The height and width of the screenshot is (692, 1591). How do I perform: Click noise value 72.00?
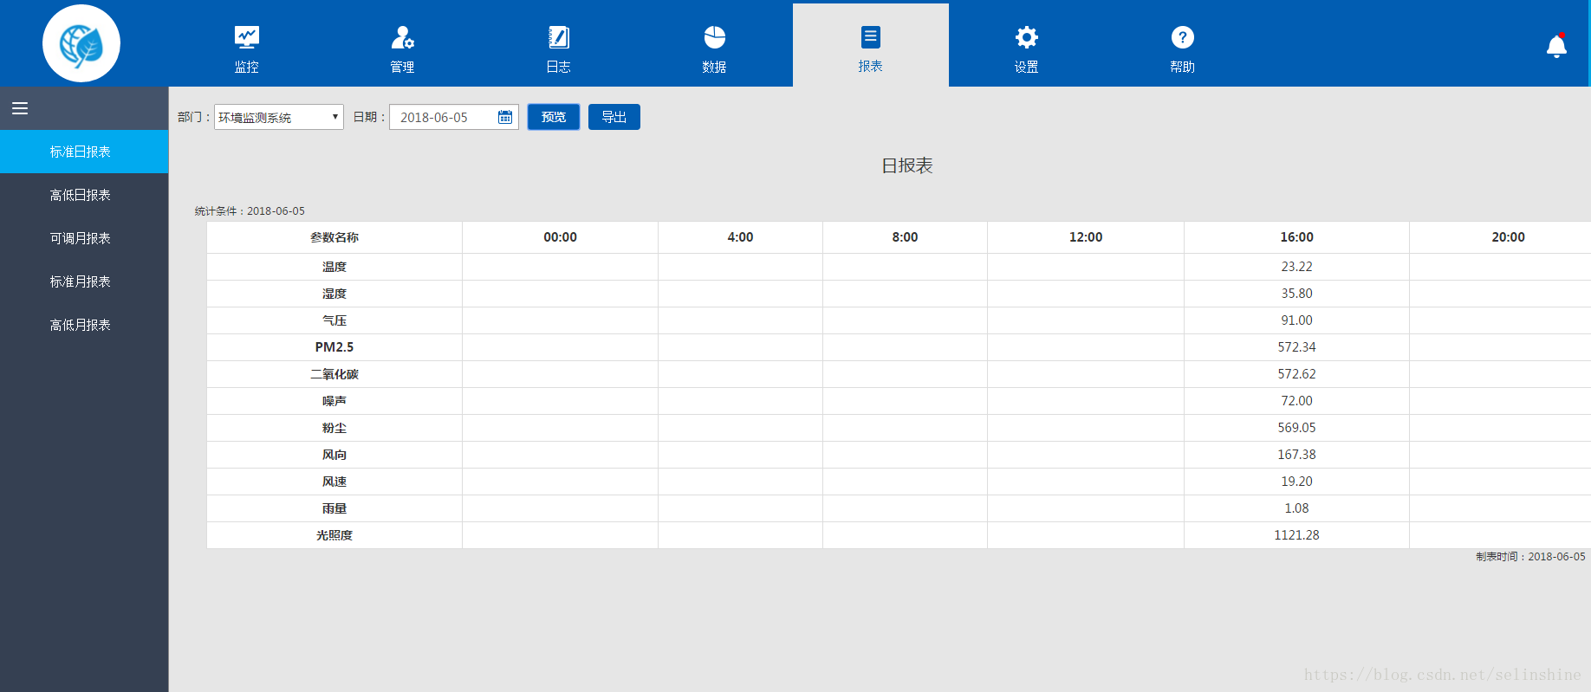[x=1296, y=401]
